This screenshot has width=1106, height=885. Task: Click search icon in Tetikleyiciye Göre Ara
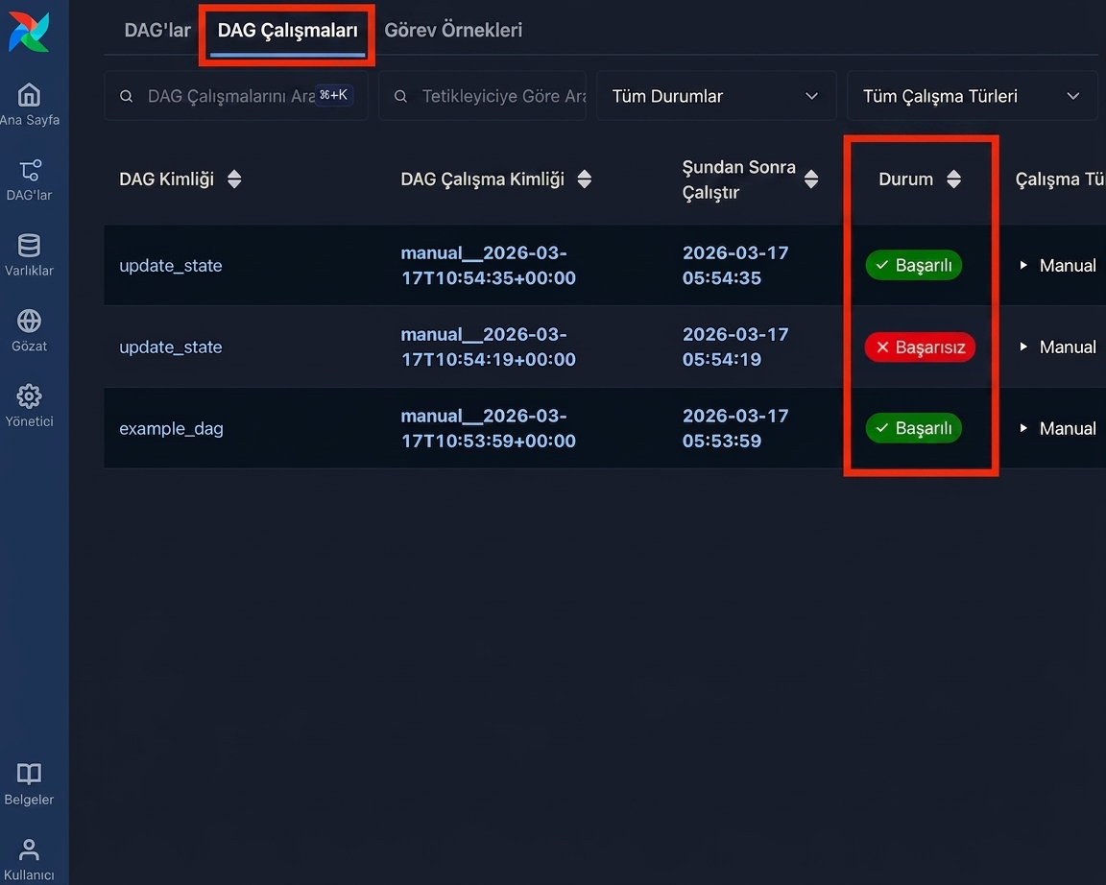point(400,96)
